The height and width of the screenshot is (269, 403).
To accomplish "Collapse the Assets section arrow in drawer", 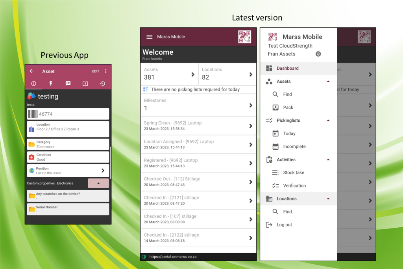I will click(x=328, y=81).
